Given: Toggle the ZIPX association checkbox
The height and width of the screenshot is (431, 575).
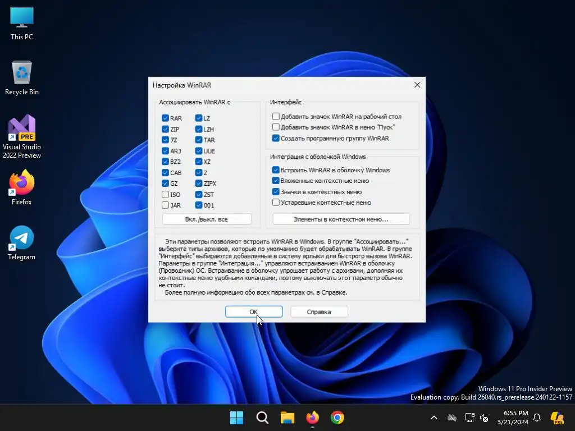Looking at the screenshot, I should [199, 184].
